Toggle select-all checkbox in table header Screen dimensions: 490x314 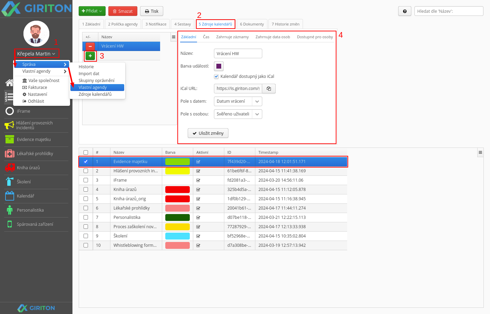coord(86,152)
